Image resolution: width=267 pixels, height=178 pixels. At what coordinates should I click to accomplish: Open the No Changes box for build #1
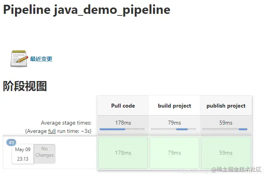(x=44, y=153)
